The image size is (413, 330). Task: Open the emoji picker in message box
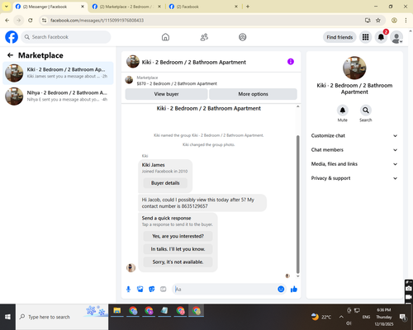coord(281,289)
